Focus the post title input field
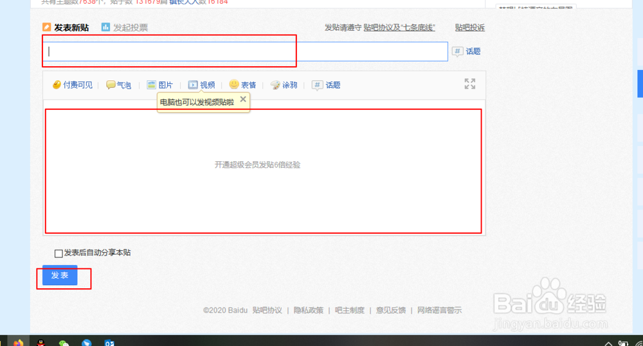This screenshot has height=346, width=643. [245, 51]
